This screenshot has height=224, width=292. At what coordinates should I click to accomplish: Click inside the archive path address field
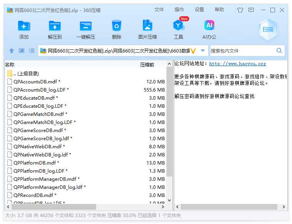coord(123,51)
